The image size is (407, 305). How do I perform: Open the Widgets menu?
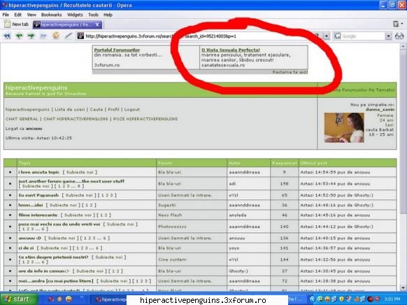click(75, 15)
